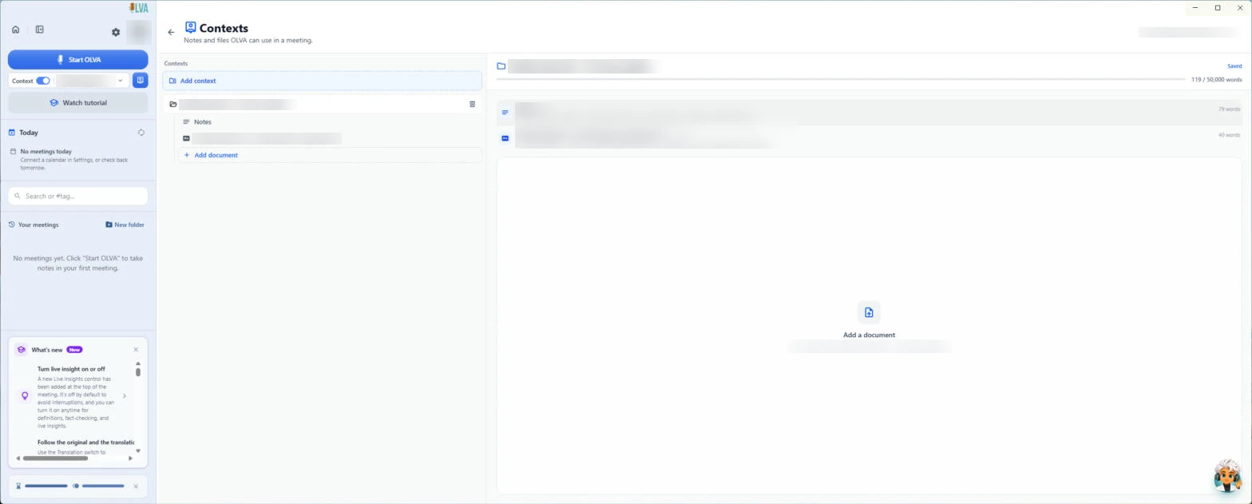Open the 40 words document row
This screenshot has height=504, width=1252.
[x=870, y=138]
